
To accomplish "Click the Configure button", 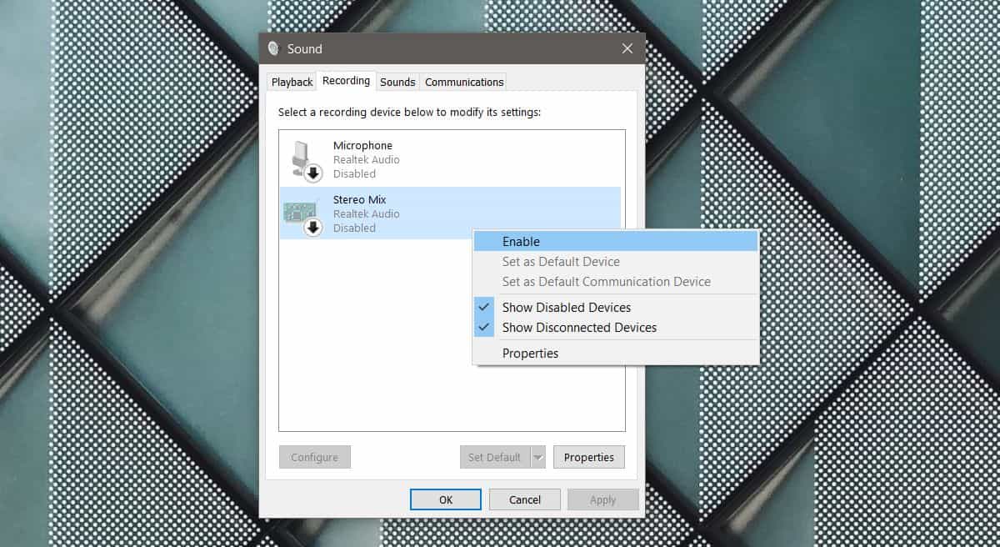I will tap(315, 457).
